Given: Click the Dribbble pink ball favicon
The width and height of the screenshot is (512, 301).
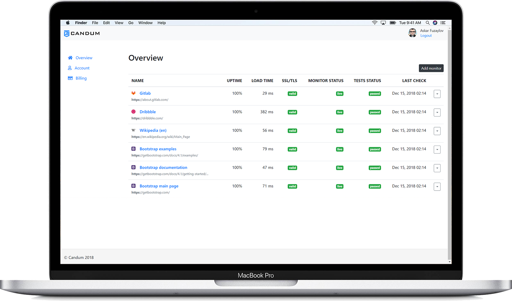Looking at the screenshot, I should point(133,112).
